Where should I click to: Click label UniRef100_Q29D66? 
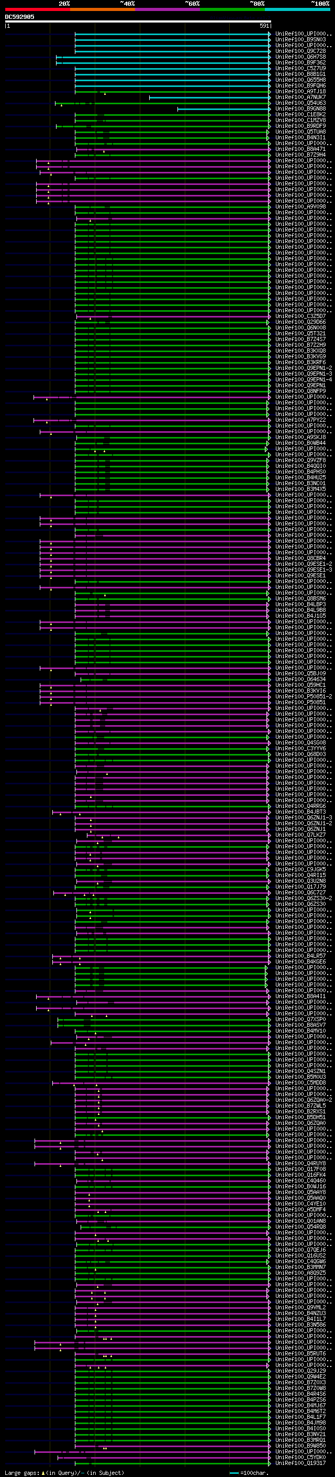(300, 322)
